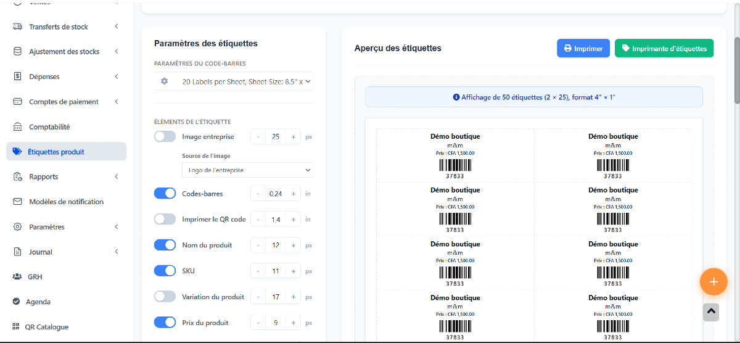The width and height of the screenshot is (740, 343).
Task: Open the Étiquettes produit menu item
Action: pyautogui.click(x=66, y=152)
